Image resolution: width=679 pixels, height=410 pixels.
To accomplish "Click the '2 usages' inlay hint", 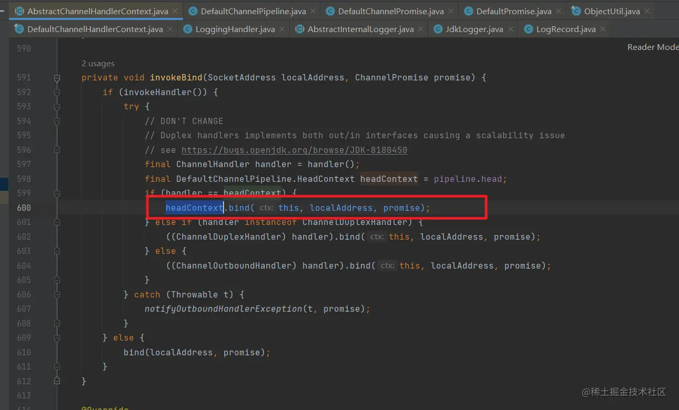I will (x=98, y=64).
